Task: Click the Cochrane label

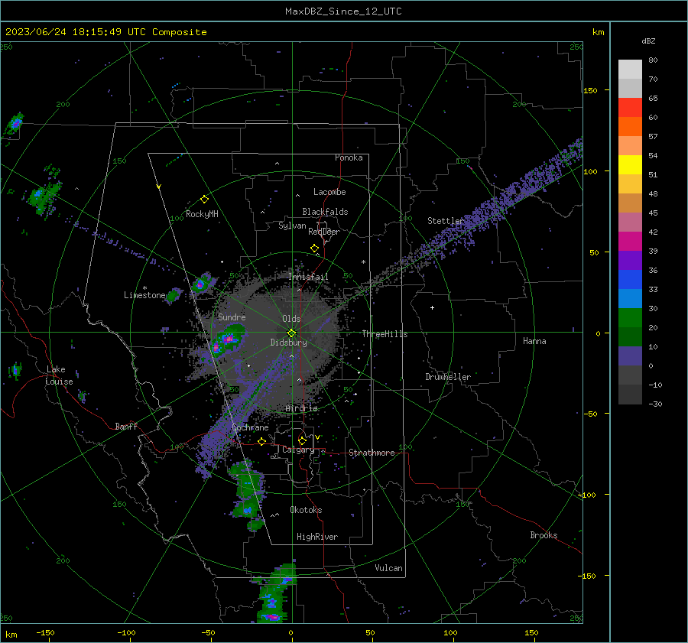Action: tap(250, 427)
